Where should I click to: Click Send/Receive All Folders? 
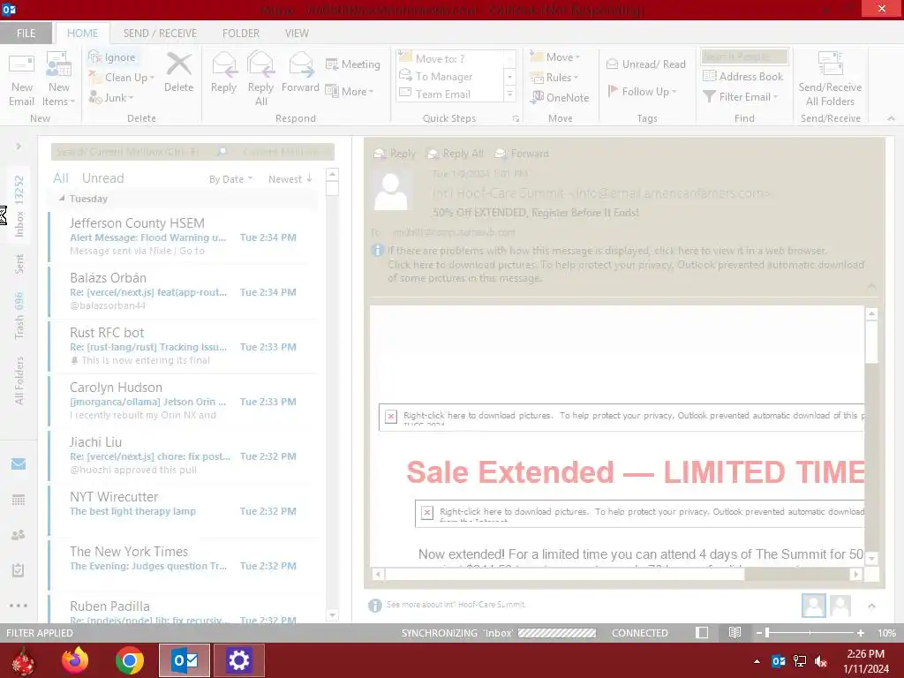tap(830, 79)
